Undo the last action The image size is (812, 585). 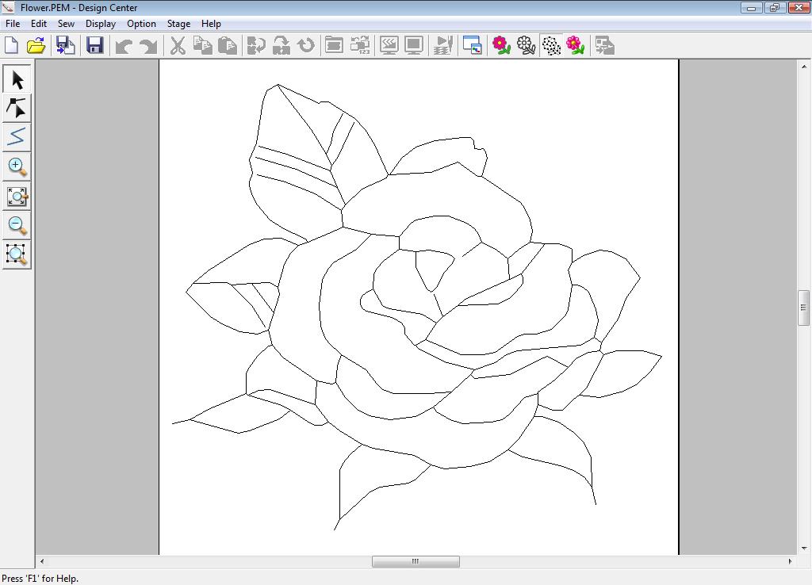(x=123, y=46)
